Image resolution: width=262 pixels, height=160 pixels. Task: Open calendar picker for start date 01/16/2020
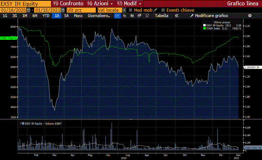coord(29,10)
